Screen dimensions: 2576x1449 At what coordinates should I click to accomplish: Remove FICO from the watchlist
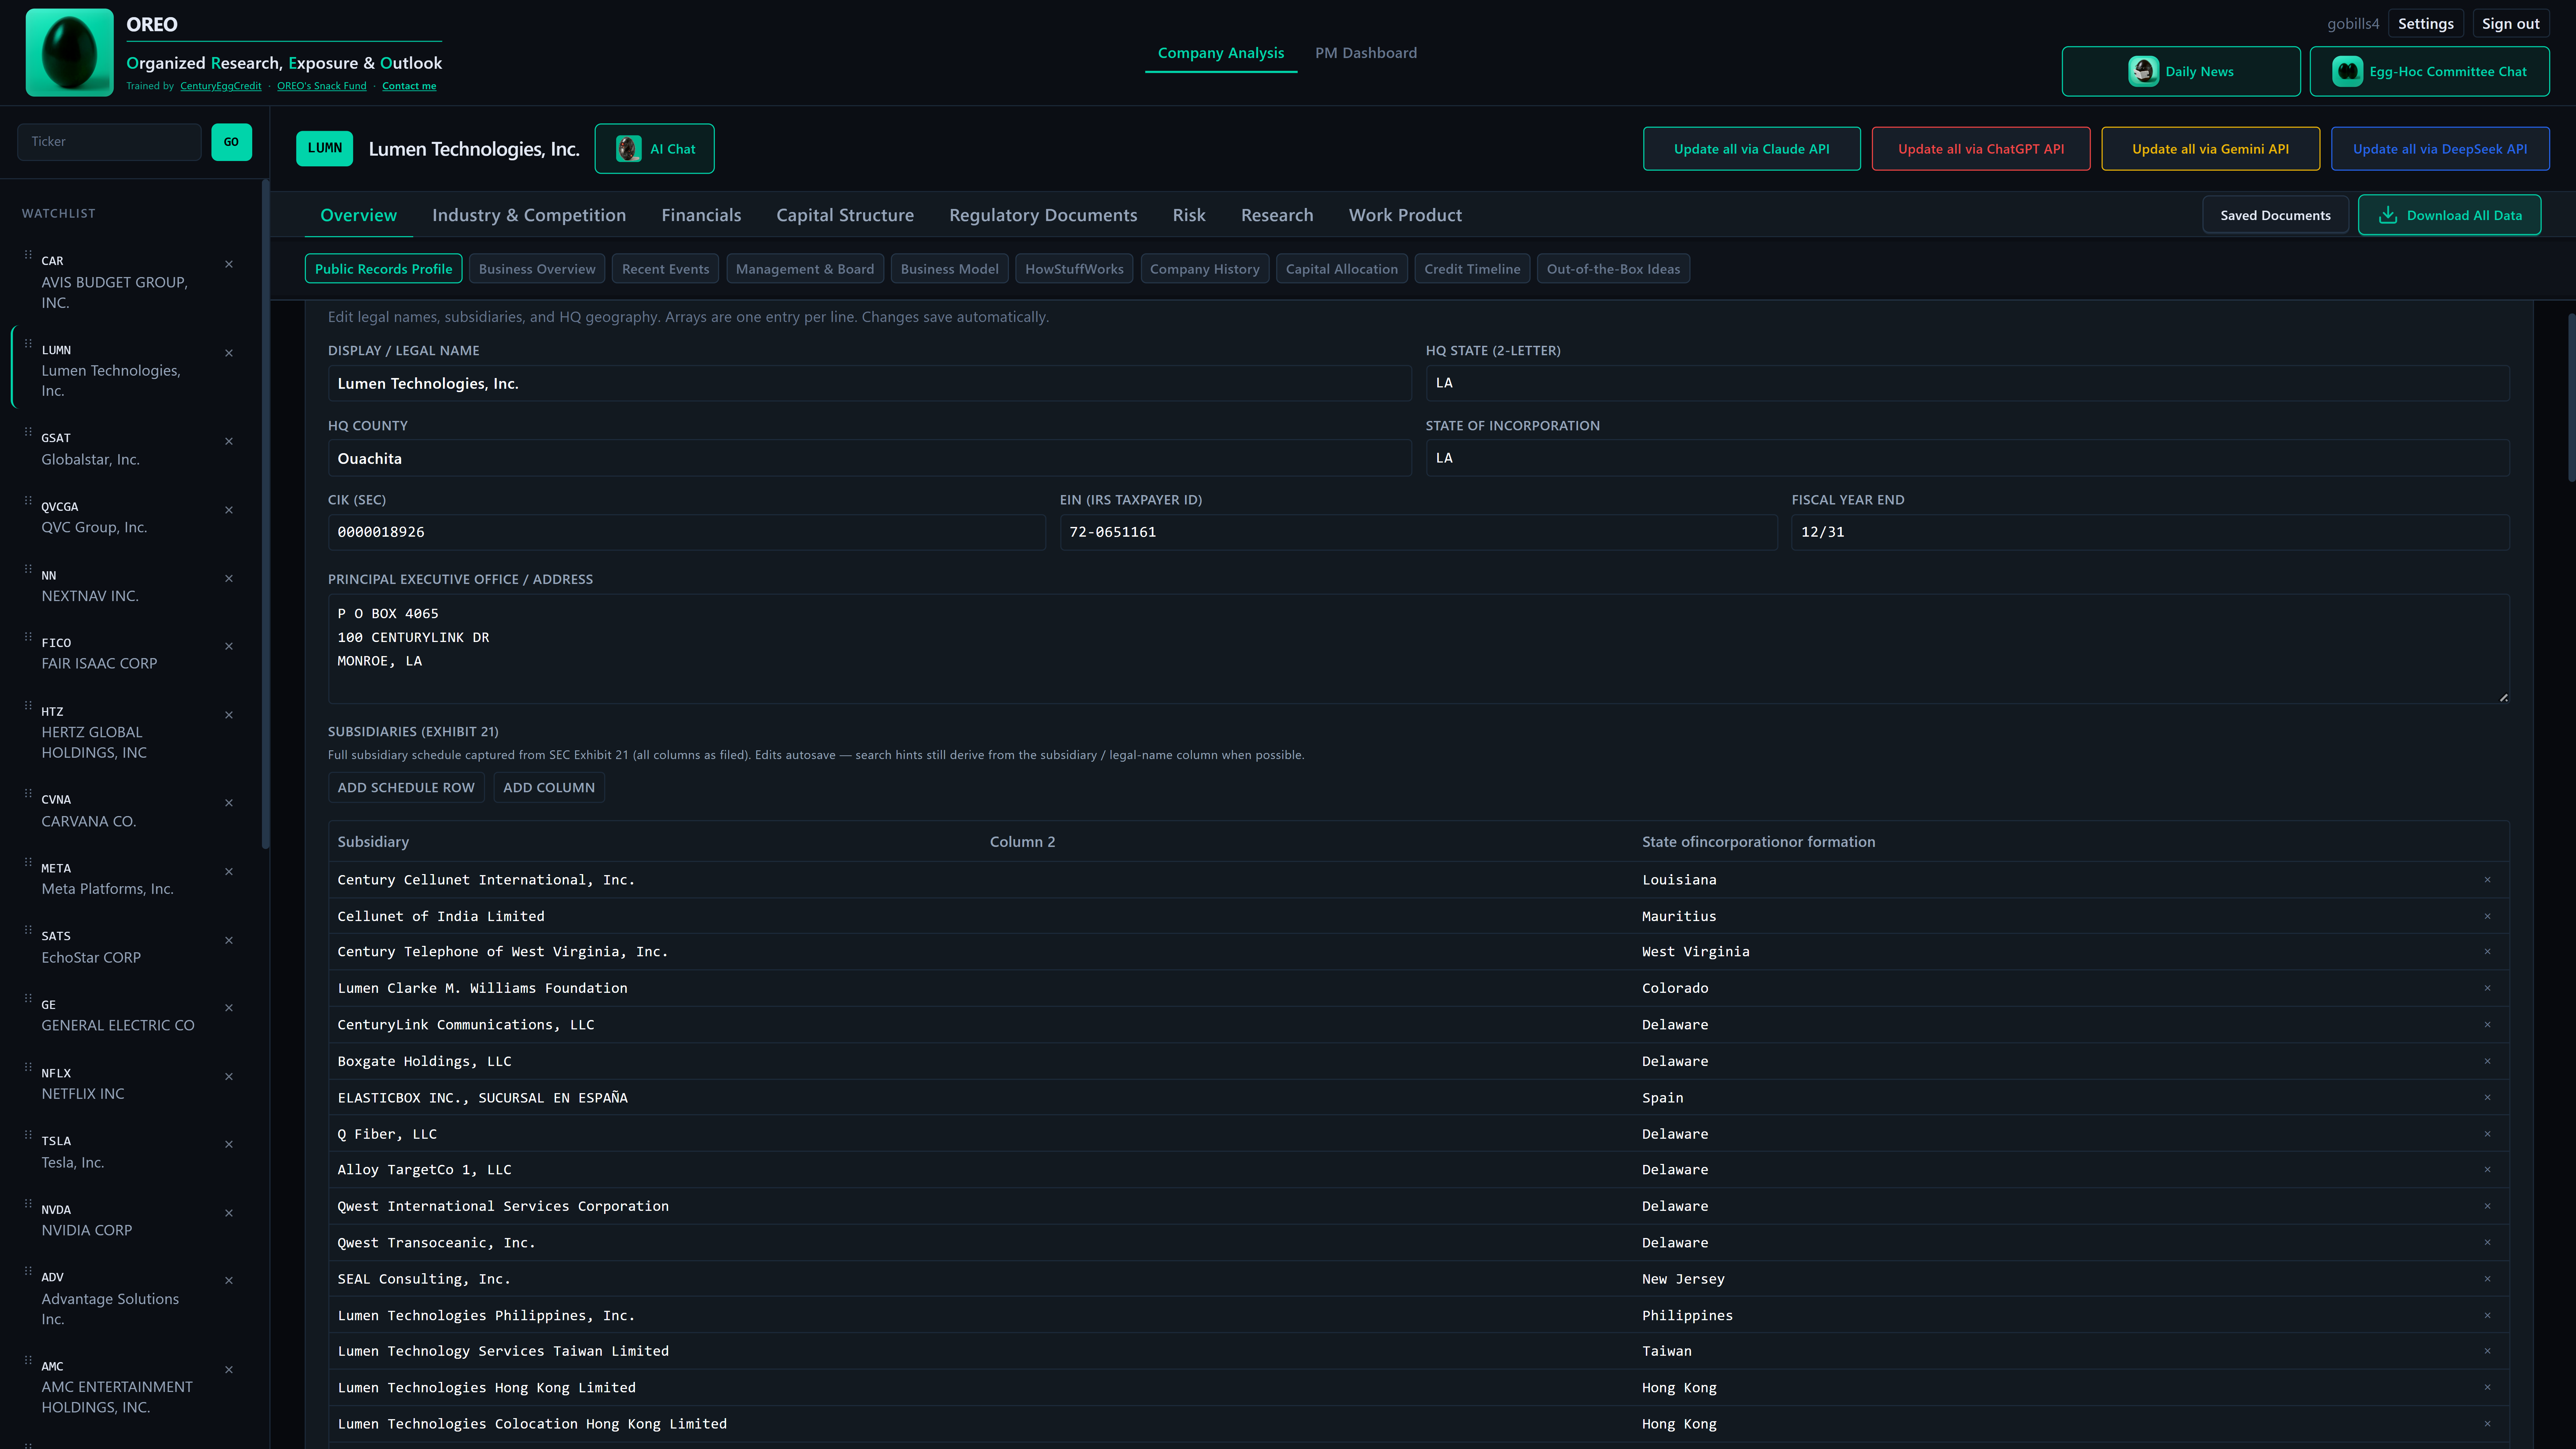point(229,646)
